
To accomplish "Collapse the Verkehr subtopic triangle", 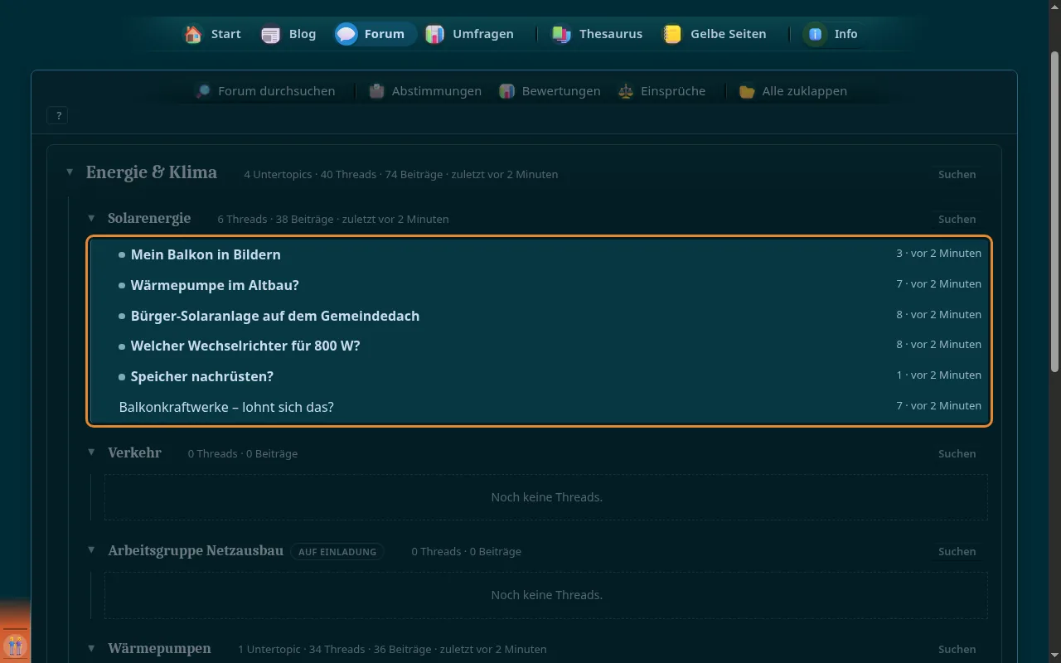I will click(91, 452).
